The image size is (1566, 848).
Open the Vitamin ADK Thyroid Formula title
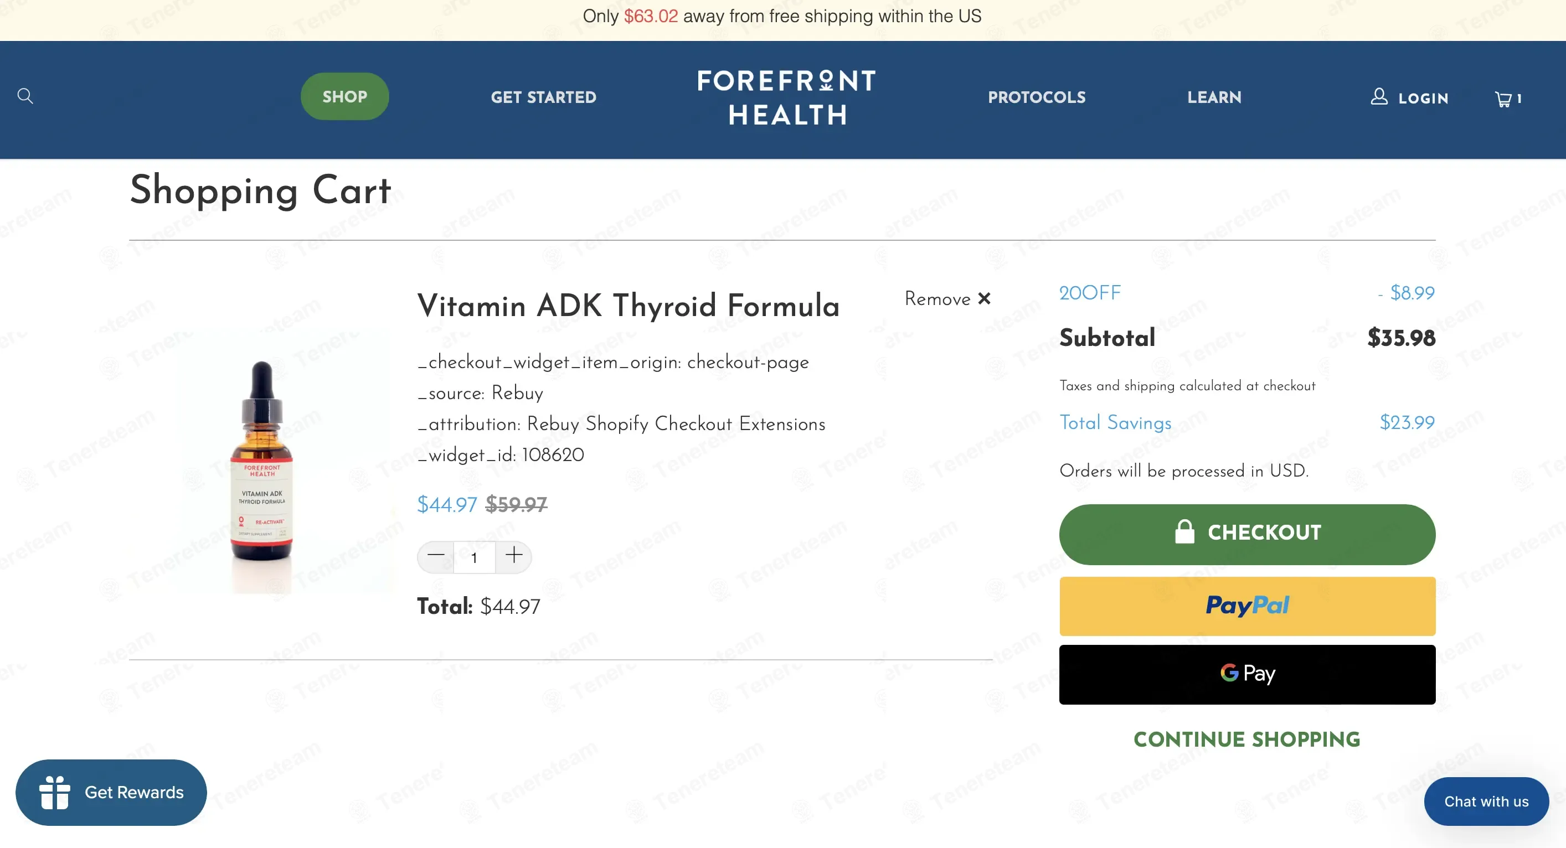(628, 305)
